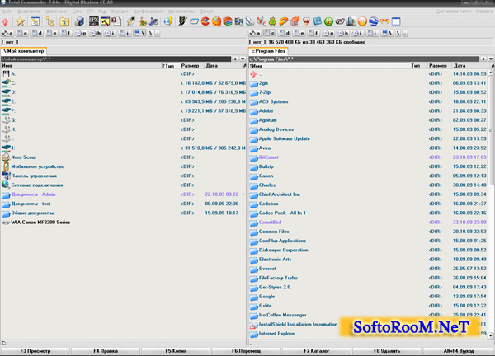
Task: Open the Выделение menu
Action: tap(29, 12)
